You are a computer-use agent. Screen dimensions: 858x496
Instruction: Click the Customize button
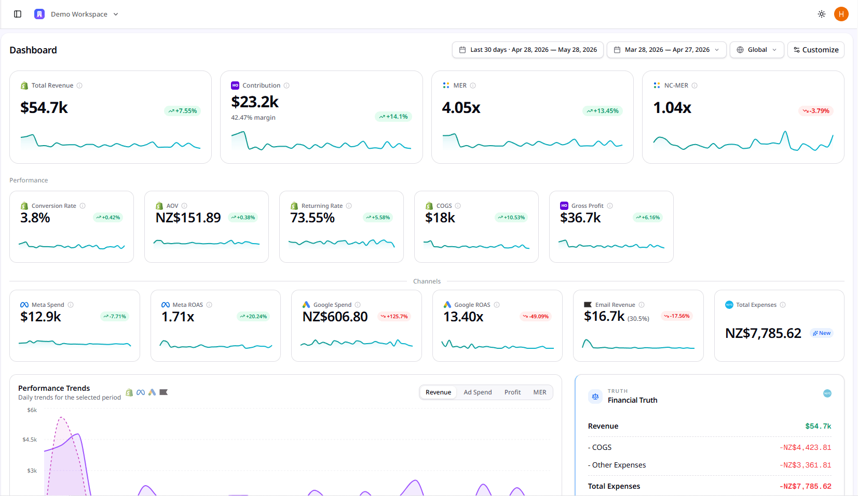coord(816,50)
